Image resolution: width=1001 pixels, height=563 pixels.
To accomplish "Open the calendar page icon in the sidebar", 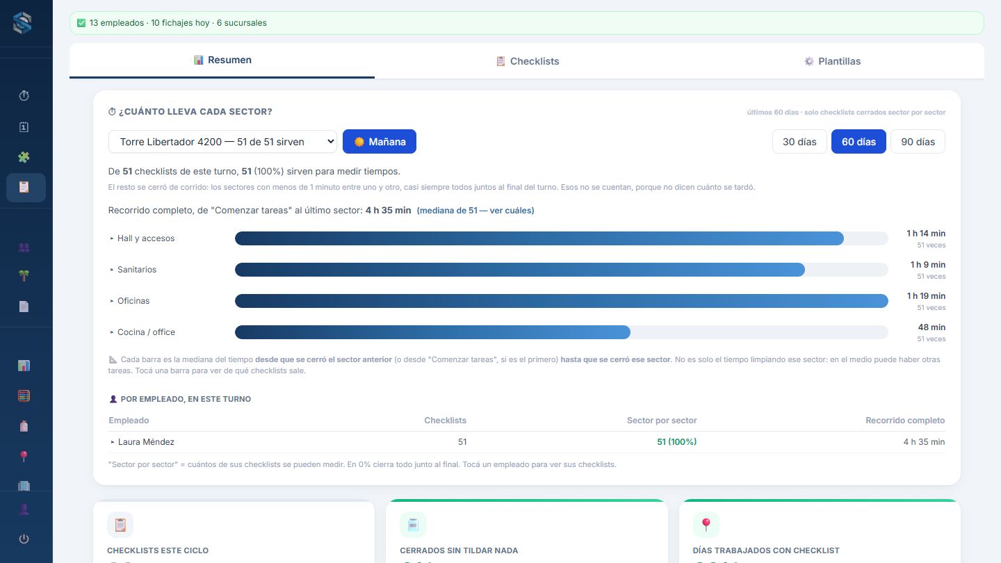I will tap(24, 127).
